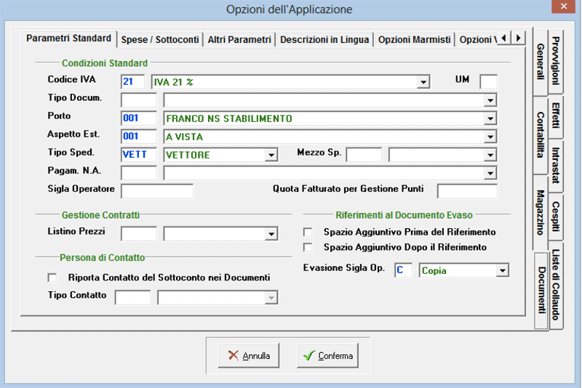Switch to the Magazzino vertical tab

click(x=541, y=212)
